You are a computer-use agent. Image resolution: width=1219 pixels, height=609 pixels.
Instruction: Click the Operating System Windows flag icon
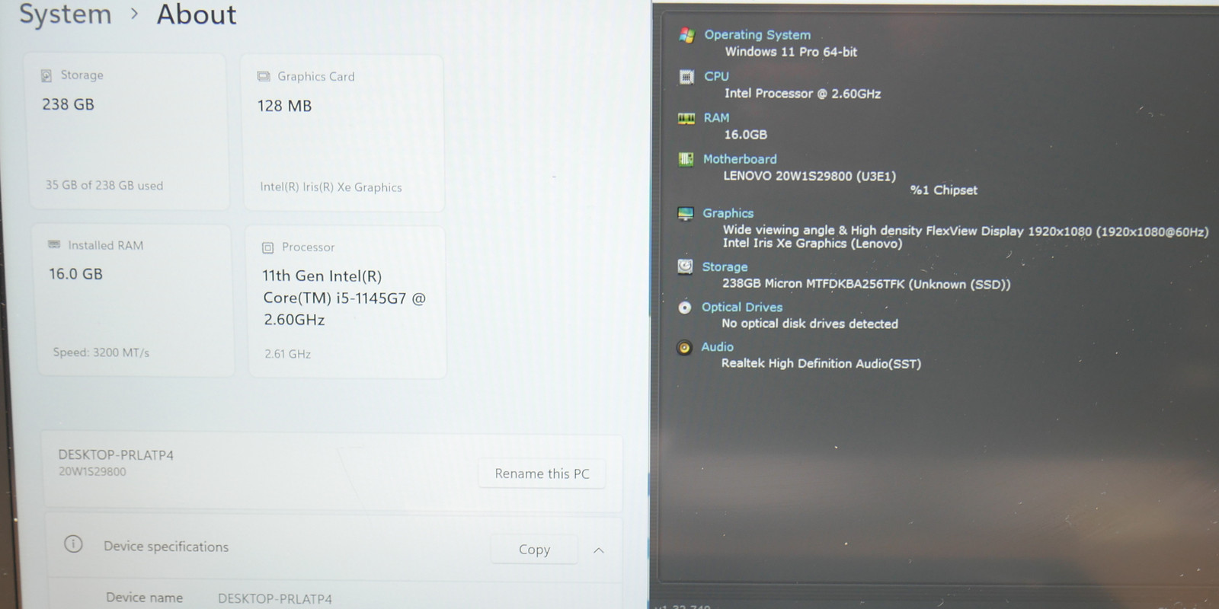tap(686, 35)
